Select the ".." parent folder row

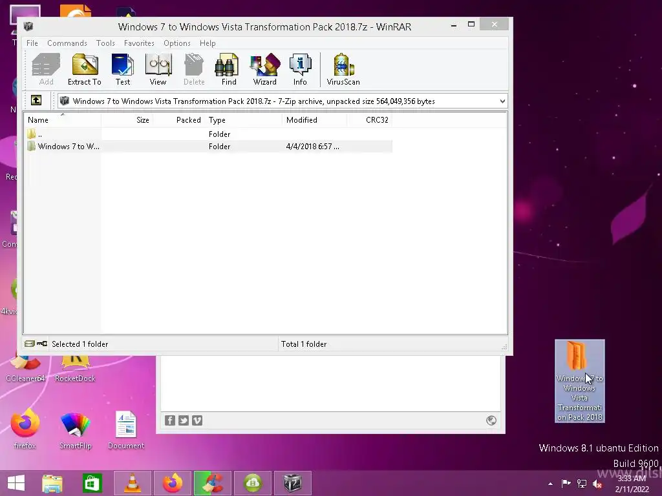click(x=208, y=134)
